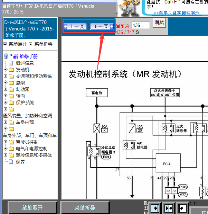The width and height of the screenshot is (208, 214).
Task: Expand the 通风装置、加热器和空调 folder
Action: [5, 109]
